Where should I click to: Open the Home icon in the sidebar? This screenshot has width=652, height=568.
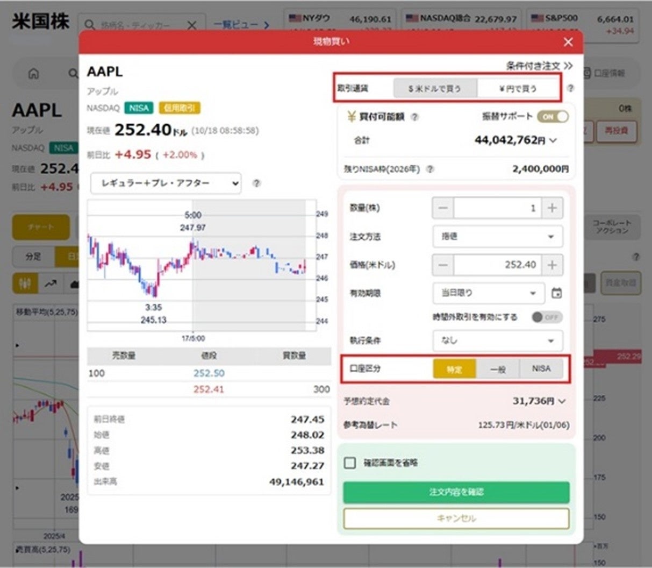click(34, 74)
